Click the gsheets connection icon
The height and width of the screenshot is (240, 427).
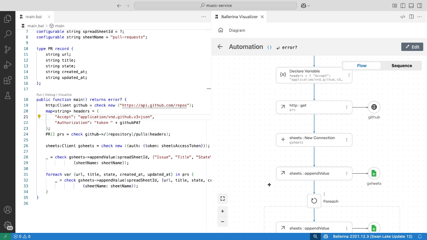pyautogui.click(x=374, y=173)
